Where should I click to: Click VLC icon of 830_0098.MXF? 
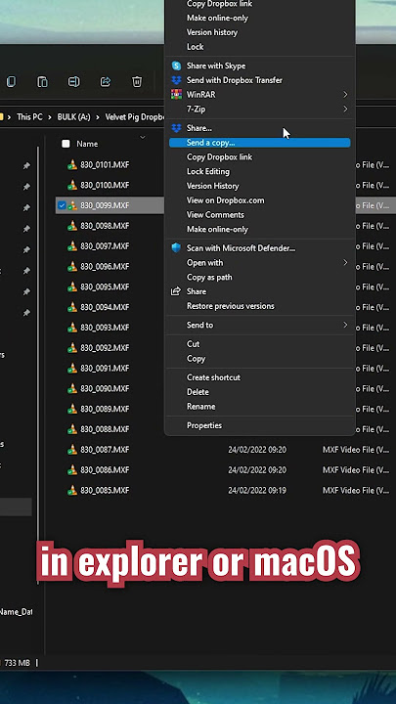click(x=72, y=226)
